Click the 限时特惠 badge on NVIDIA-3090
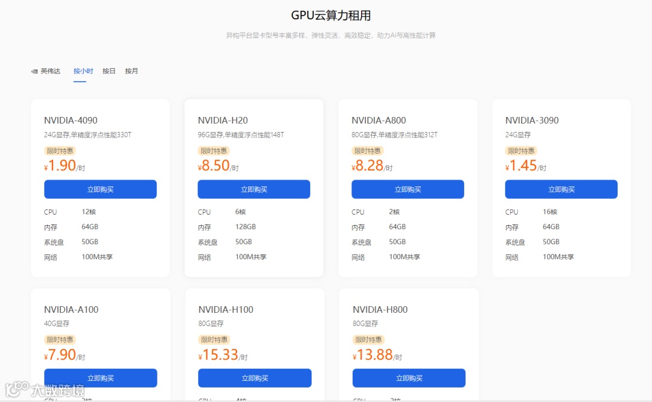 pos(521,151)
